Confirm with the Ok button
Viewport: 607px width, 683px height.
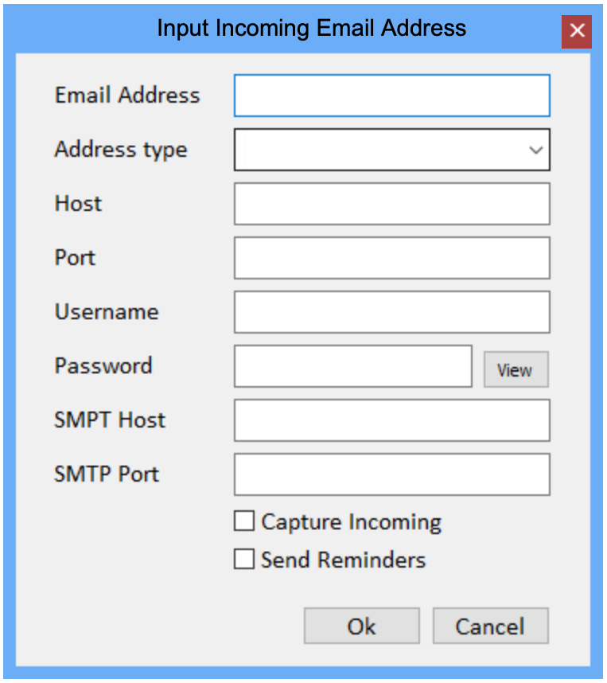pyautogui.click(x=361, y=626)
